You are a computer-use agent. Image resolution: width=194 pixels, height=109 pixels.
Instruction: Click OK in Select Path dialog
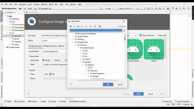tap(108, 84)
